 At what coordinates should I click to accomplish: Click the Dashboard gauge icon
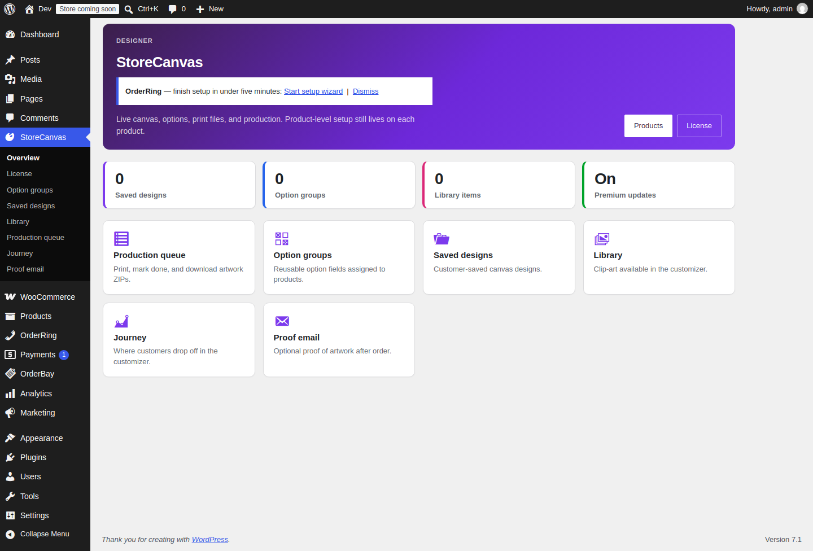pos(10,34)
